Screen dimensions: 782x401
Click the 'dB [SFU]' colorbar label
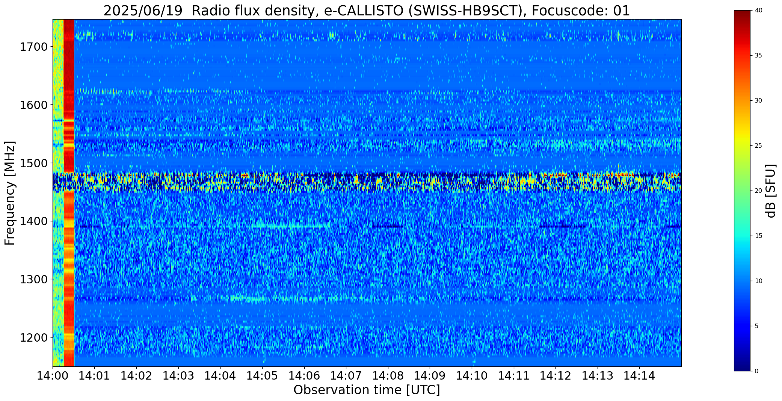[x=771, y=191]
